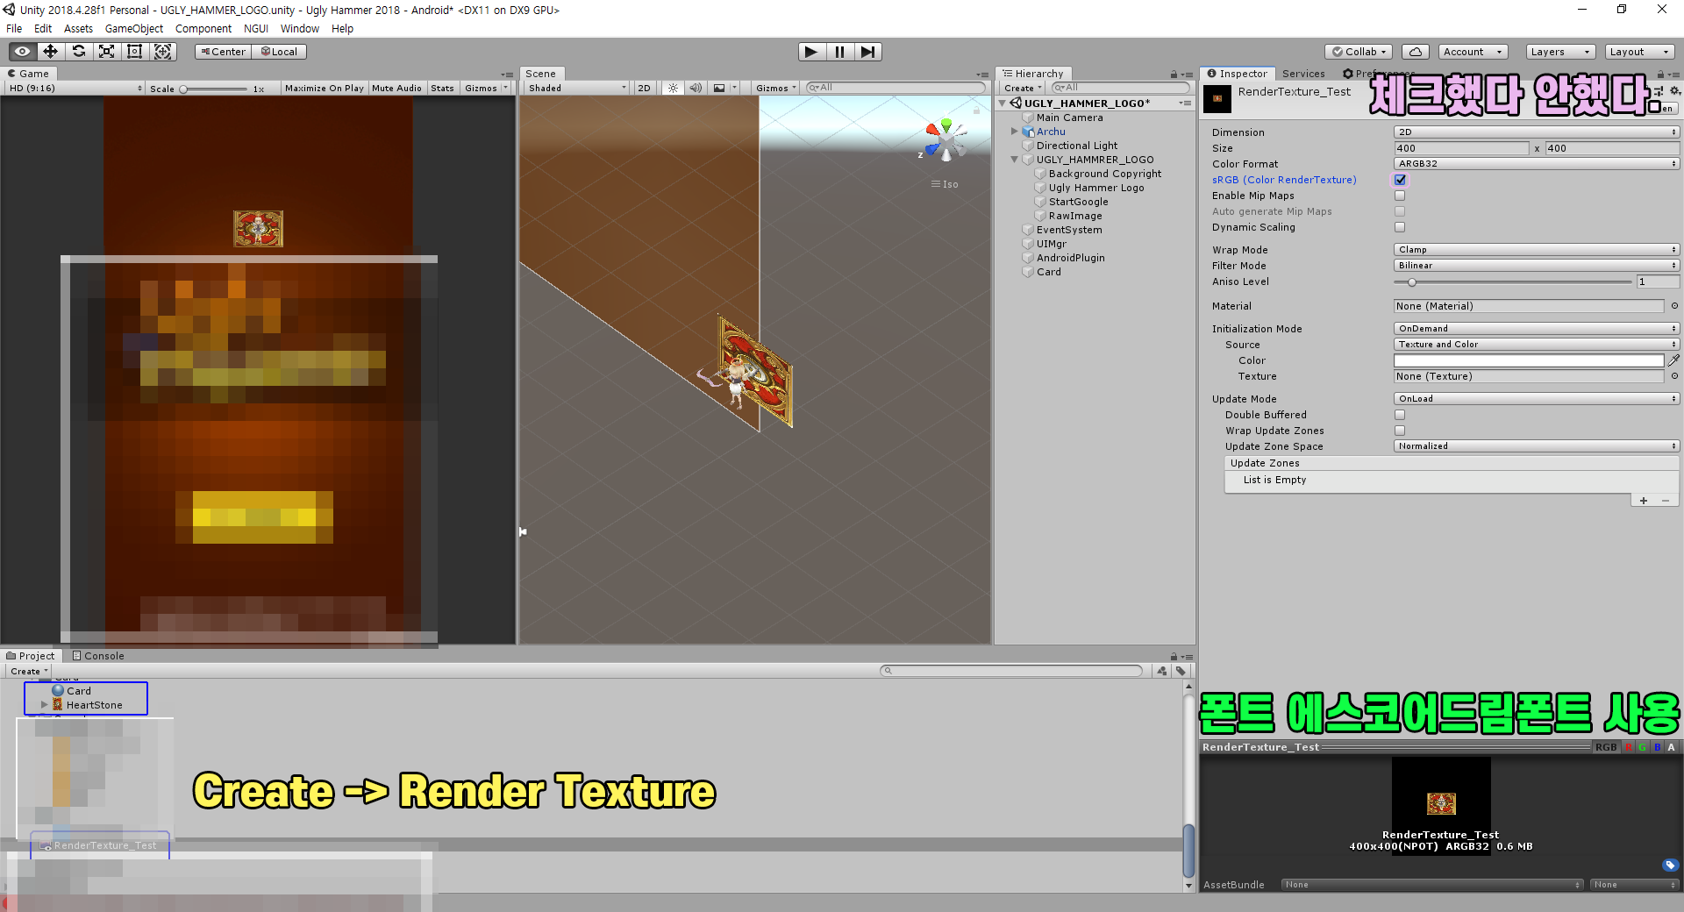Add an update zone with plus
The height and width of the screenshot is (912, 1684).
tap(1644, 501)
